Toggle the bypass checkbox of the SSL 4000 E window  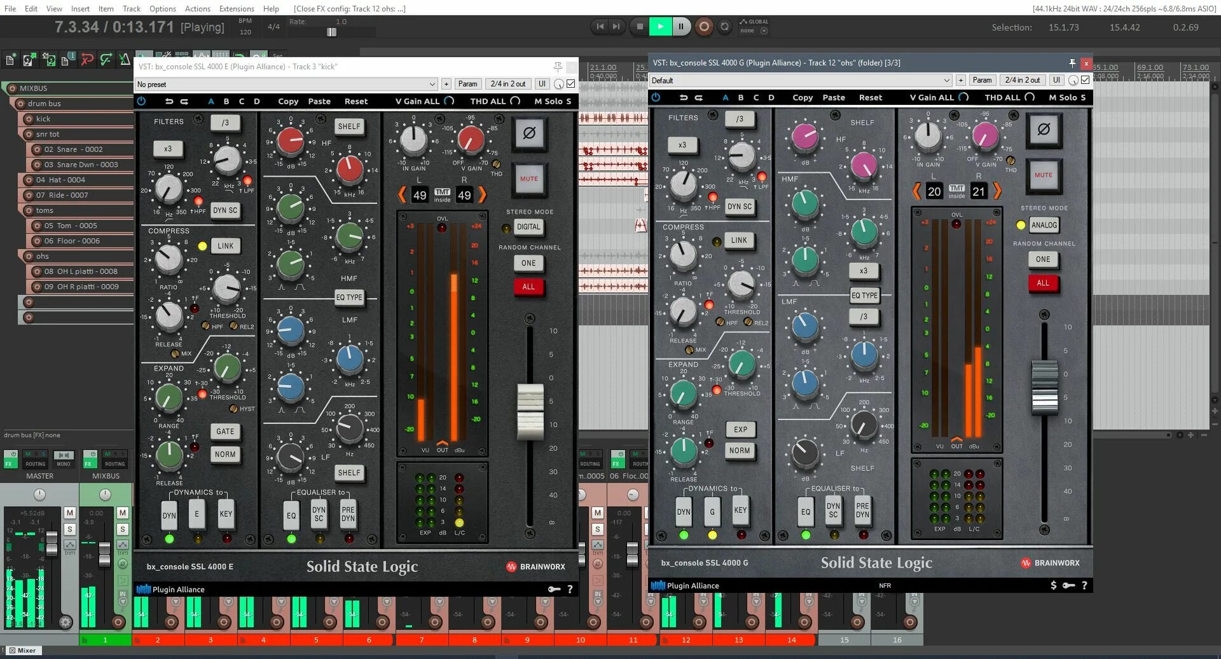tap(571, 84)
